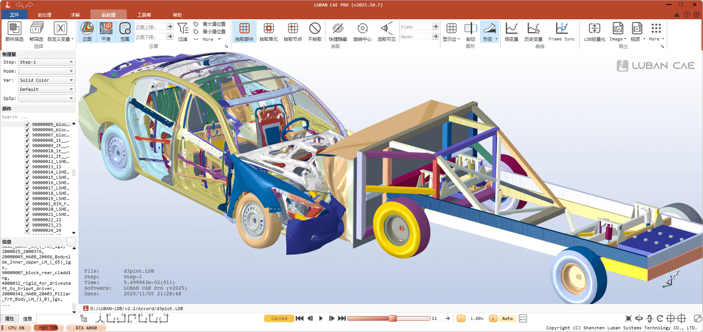Click the Auto button in playback bar
Viewport: 703px width, 332px height.
pyautogui.click(x=507, y=318)
